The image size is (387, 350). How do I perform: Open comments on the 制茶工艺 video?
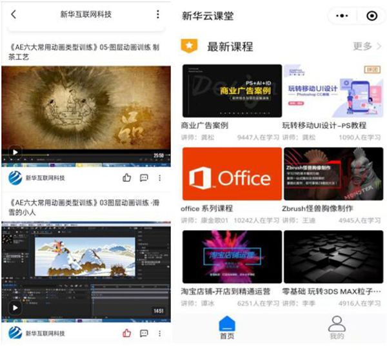(x=144, y=178)
